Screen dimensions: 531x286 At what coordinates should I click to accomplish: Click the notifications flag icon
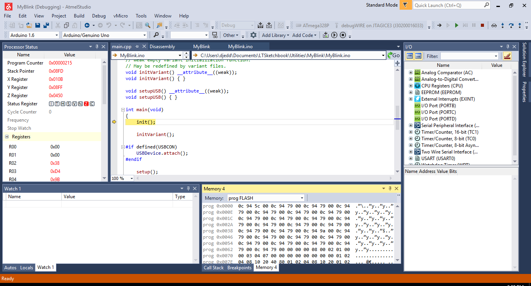click(x=405, y=5)
